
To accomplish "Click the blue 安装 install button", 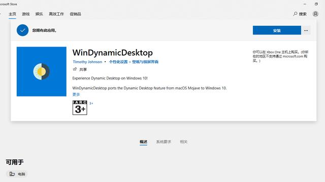I will 277,30.
